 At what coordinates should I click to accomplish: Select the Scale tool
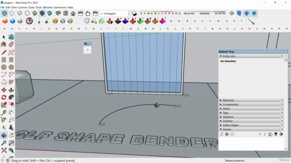point(4,105)
